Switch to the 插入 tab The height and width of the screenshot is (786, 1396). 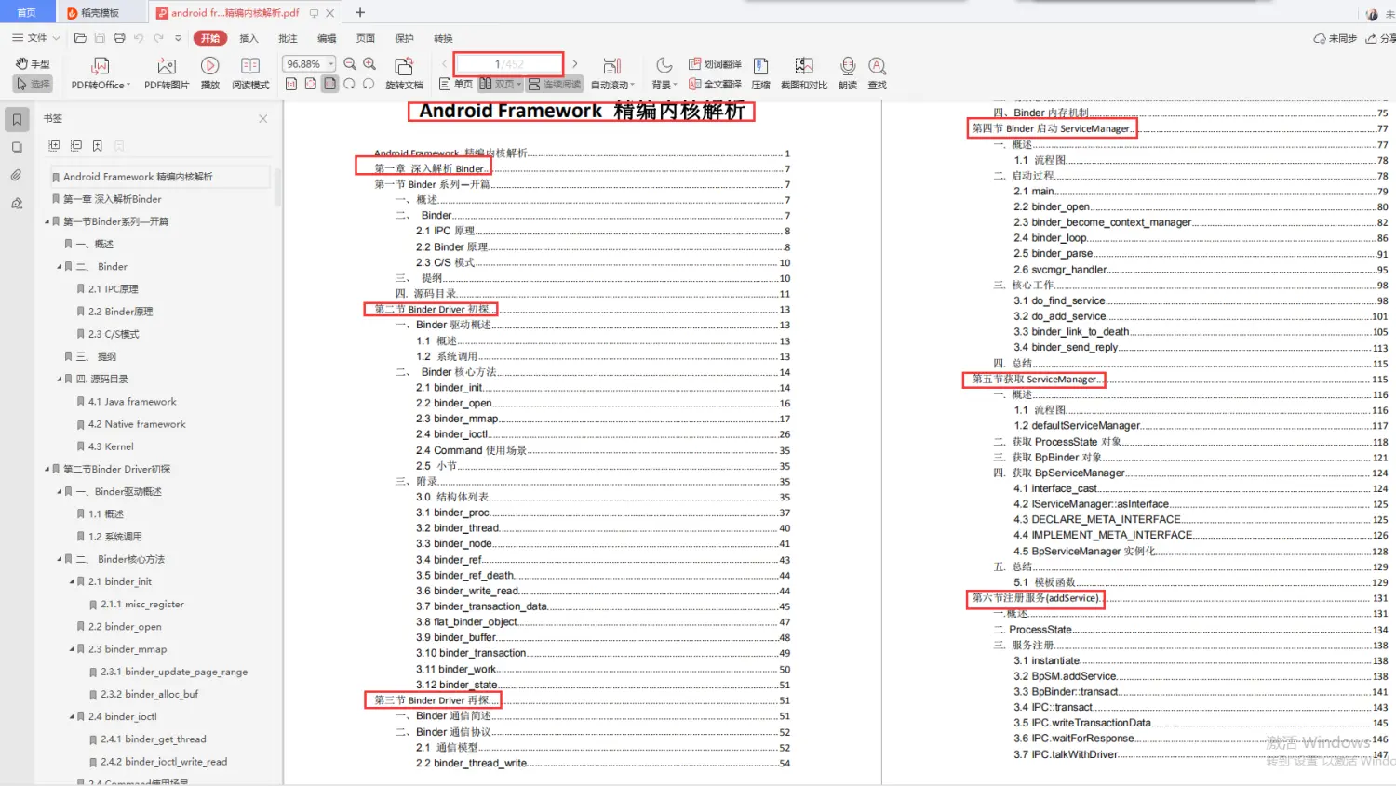tap(248, 38)
